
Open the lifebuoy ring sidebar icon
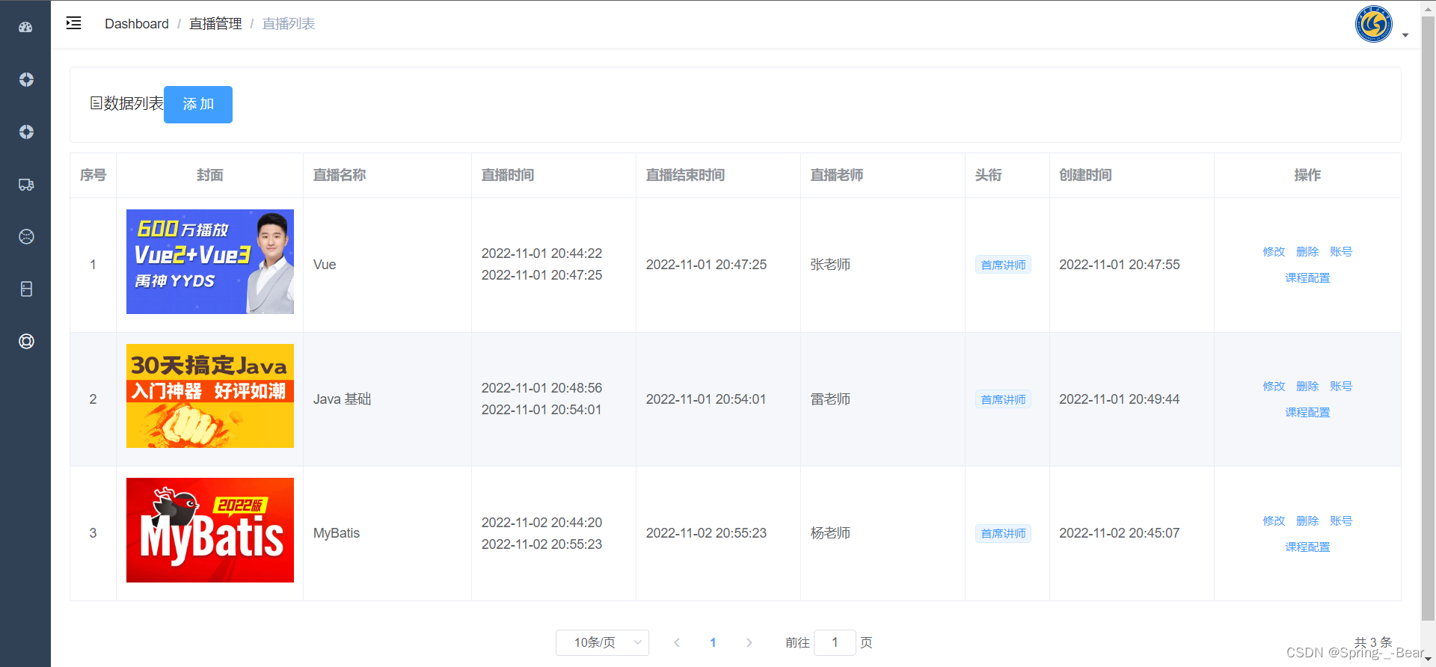click(x=26, y=341)
